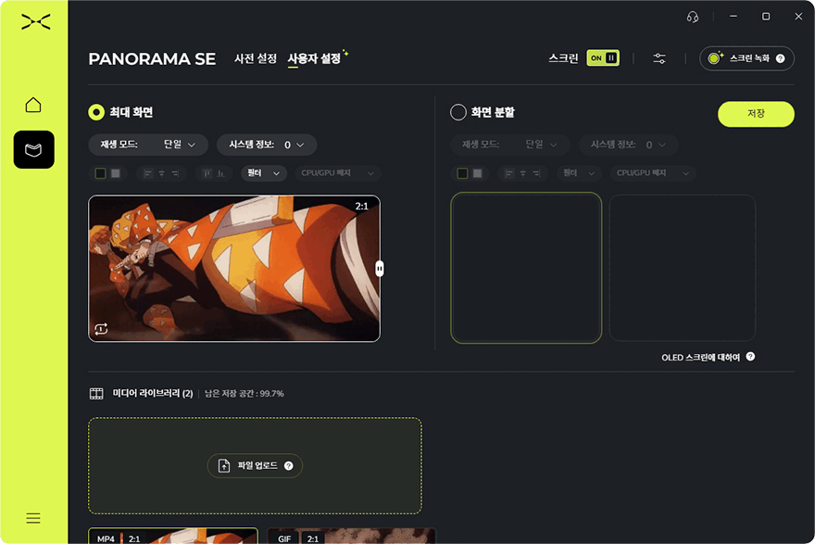
Task: Maximize the application window
Action: click(766, 17)
